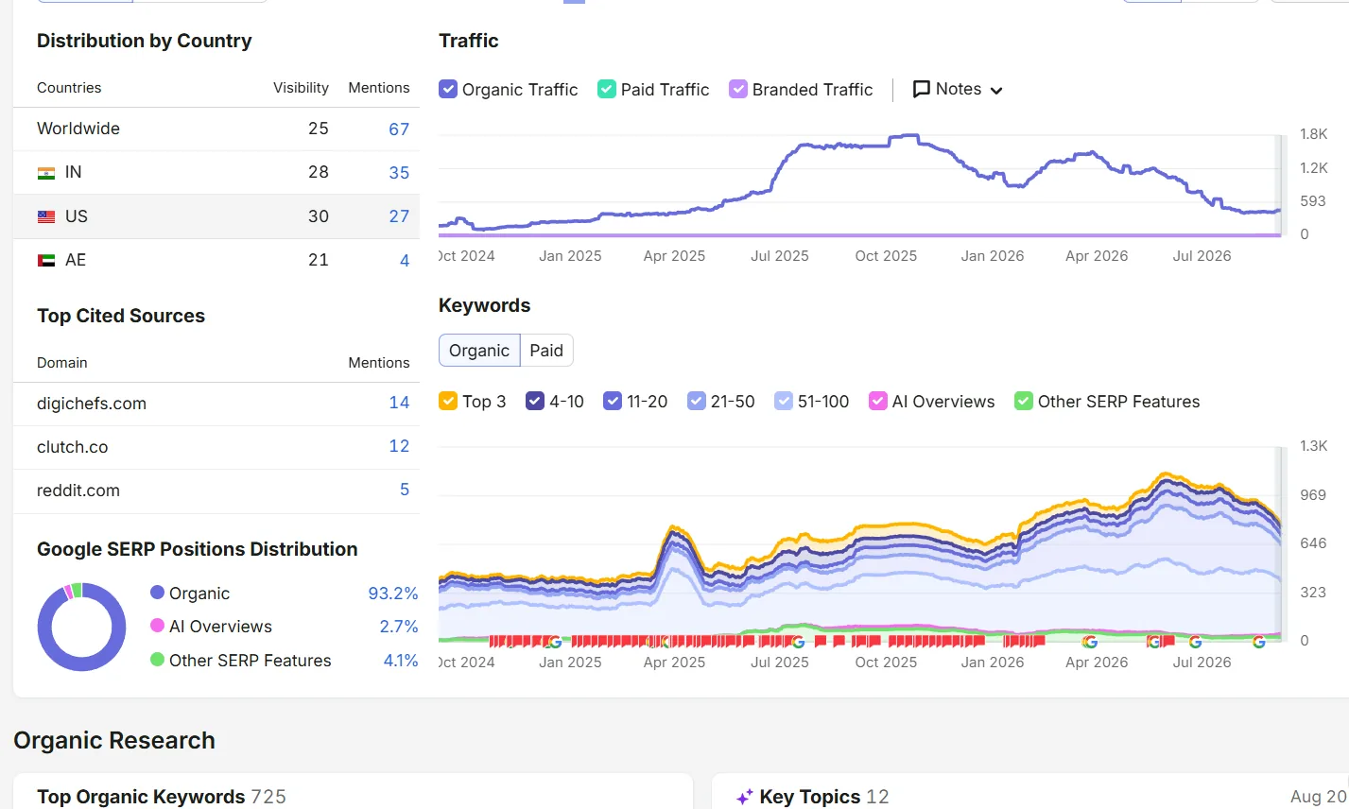Toggle the 21-50 positions checkbox
The height and width of the screenshot is (809, 1349).
tap(697, 401)
